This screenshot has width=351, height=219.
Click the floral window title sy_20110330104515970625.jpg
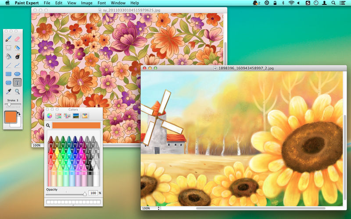[x=131, y=10]
